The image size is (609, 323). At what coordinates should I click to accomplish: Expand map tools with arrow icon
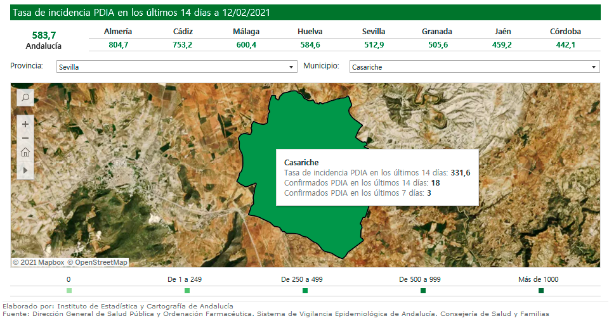25,170
